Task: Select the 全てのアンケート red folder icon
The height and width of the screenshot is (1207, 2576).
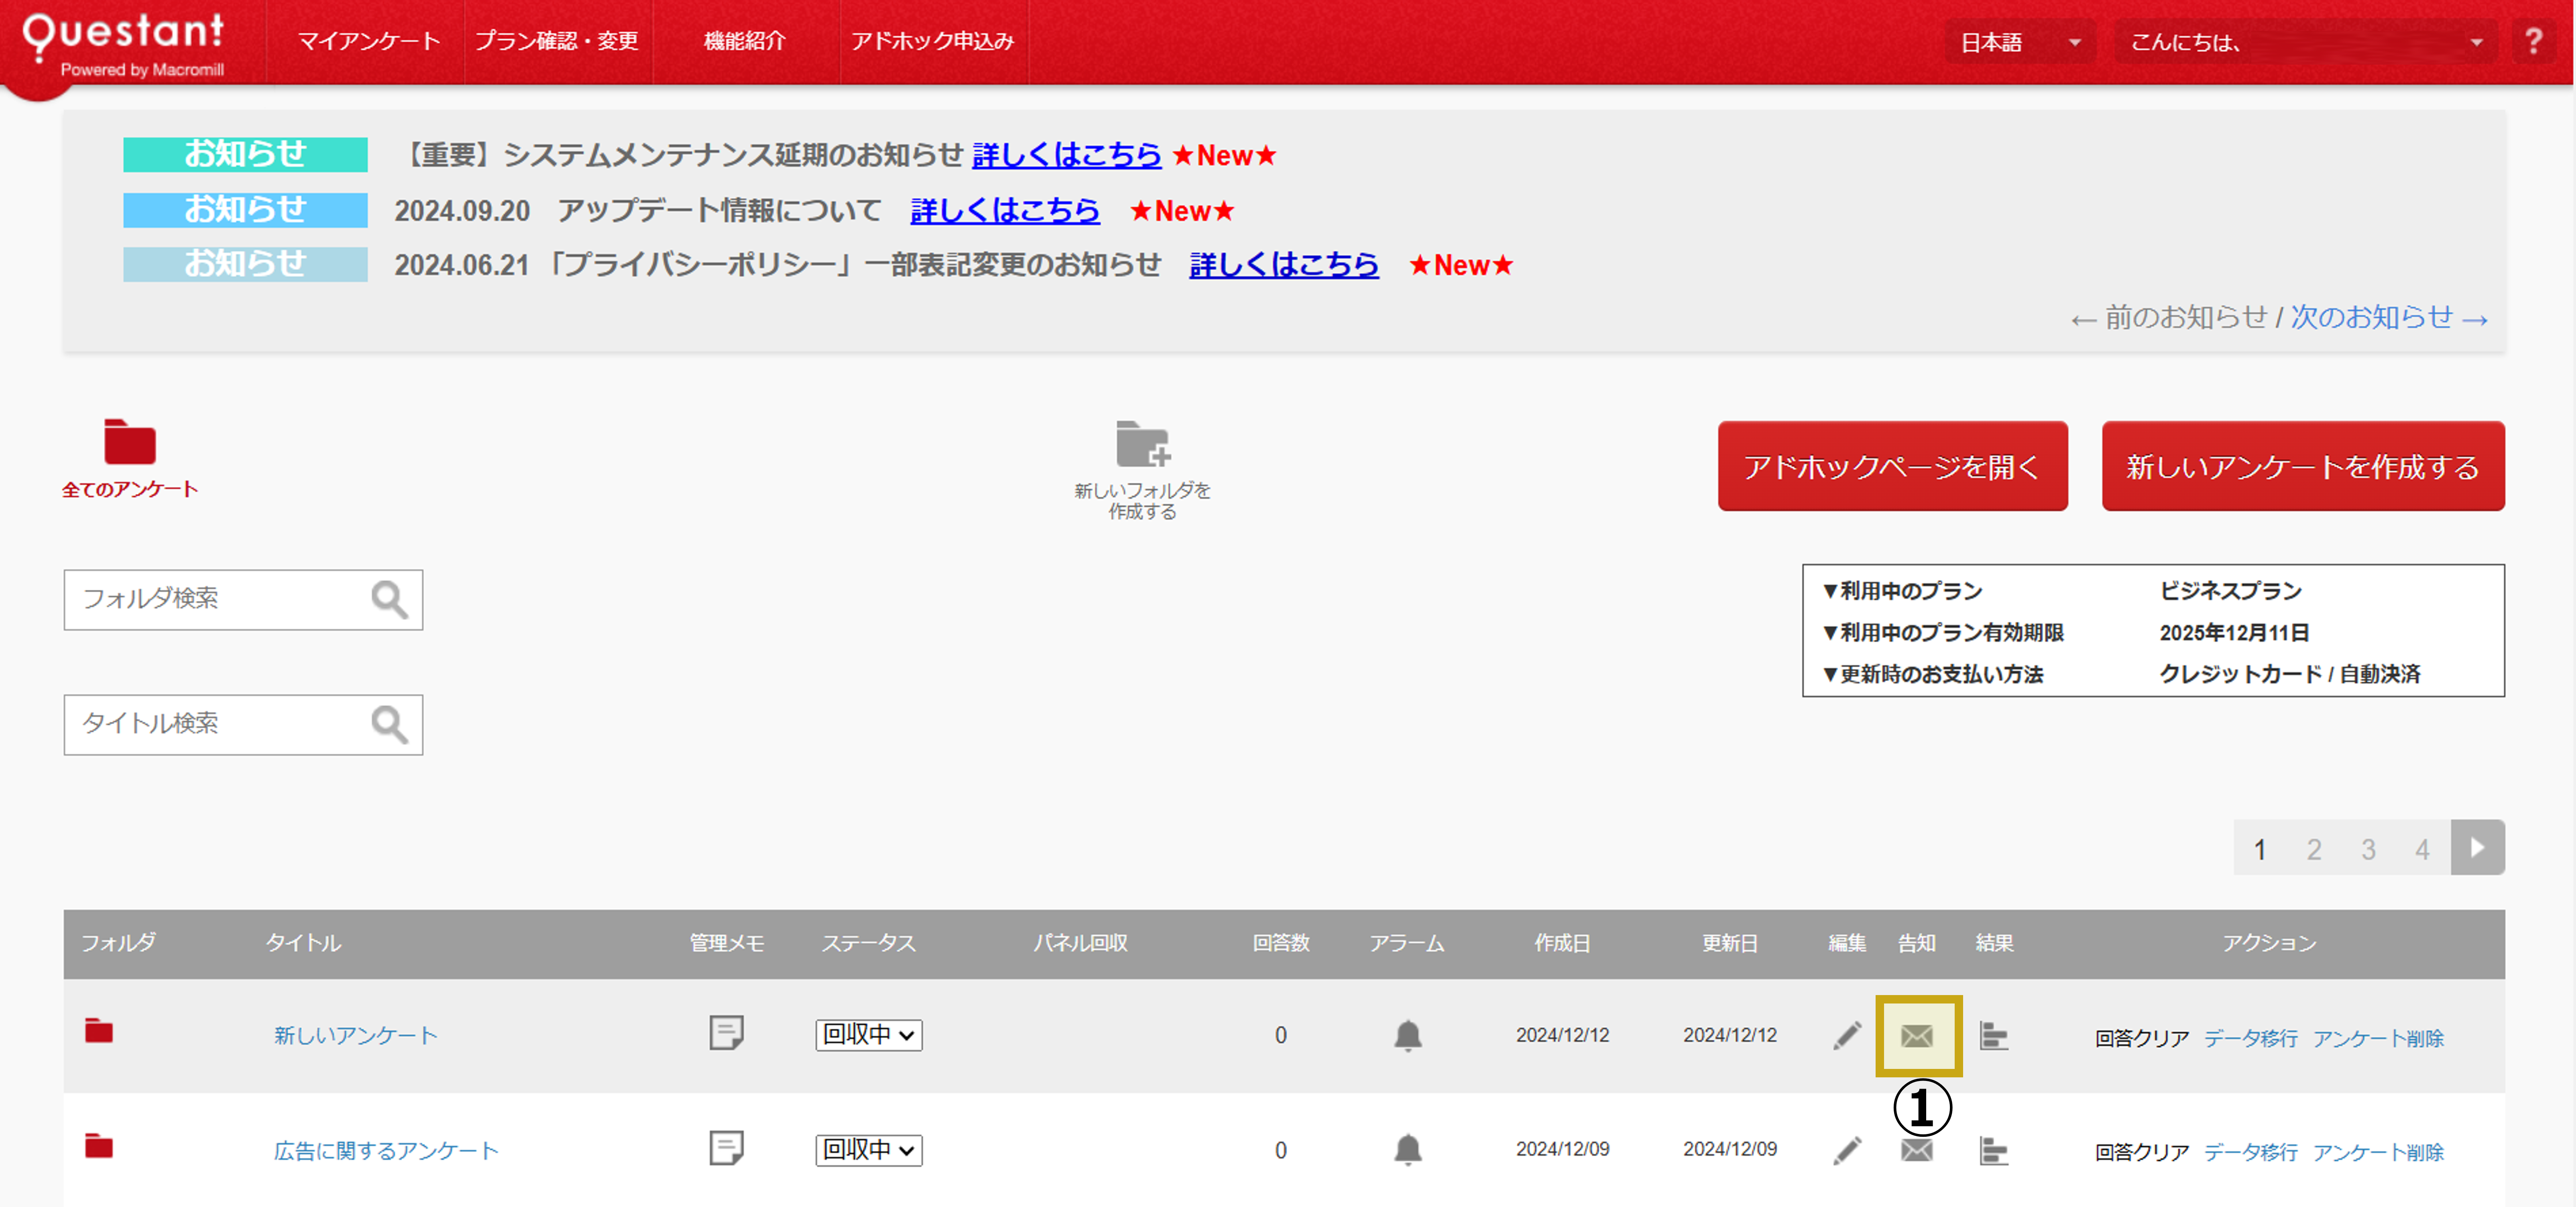Action: tap(130, 441)
